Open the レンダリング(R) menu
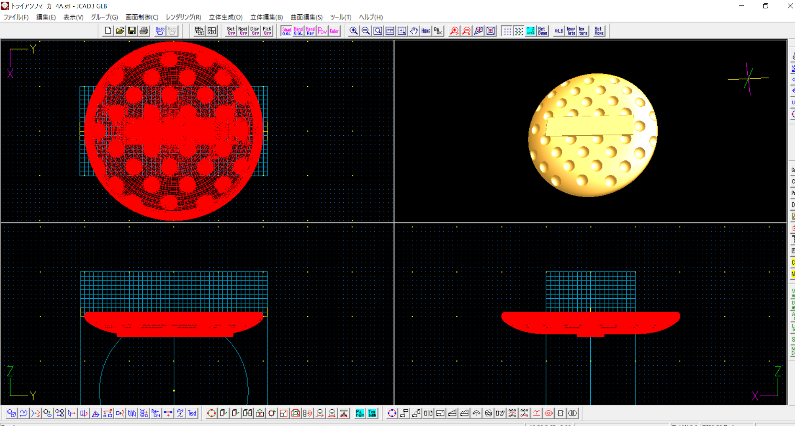The image size is (795, 426). (x=183, y=17)
